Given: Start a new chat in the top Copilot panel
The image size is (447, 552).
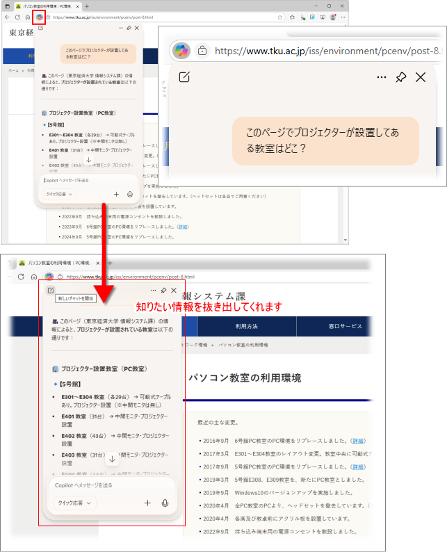Looking at the screenshot, I should click(x=41, y=28).
